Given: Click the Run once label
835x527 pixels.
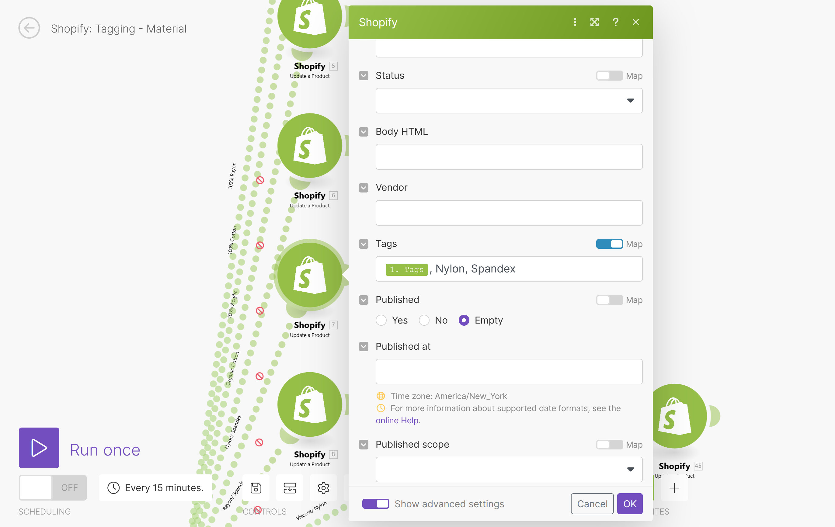Looking at the screenshot, I should (105, 450).
